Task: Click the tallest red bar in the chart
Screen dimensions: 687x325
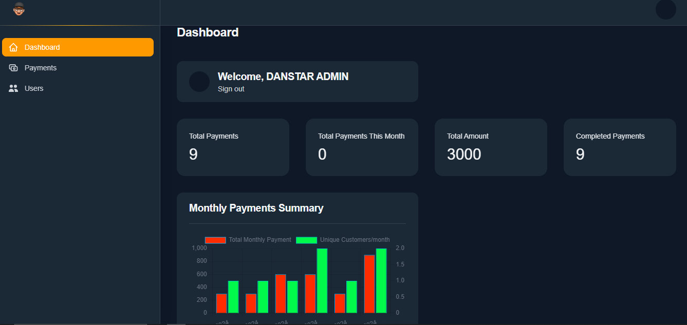Action: coord(369,283)
